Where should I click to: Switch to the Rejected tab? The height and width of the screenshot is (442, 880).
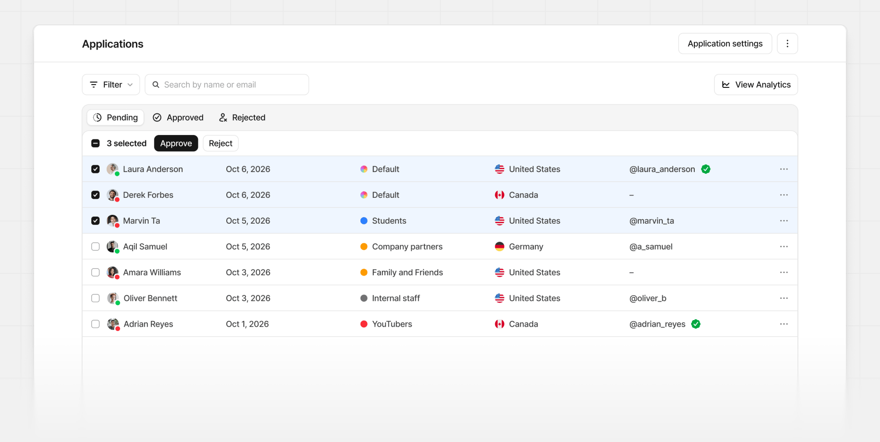tap(242, 117)
